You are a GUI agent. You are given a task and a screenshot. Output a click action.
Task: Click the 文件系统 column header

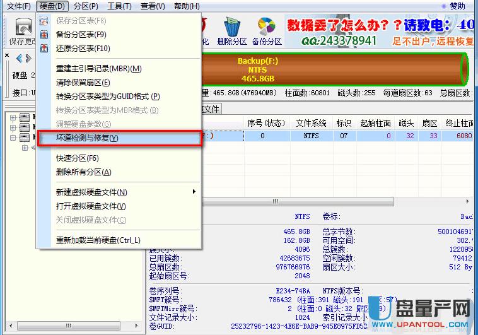(312, 122)
